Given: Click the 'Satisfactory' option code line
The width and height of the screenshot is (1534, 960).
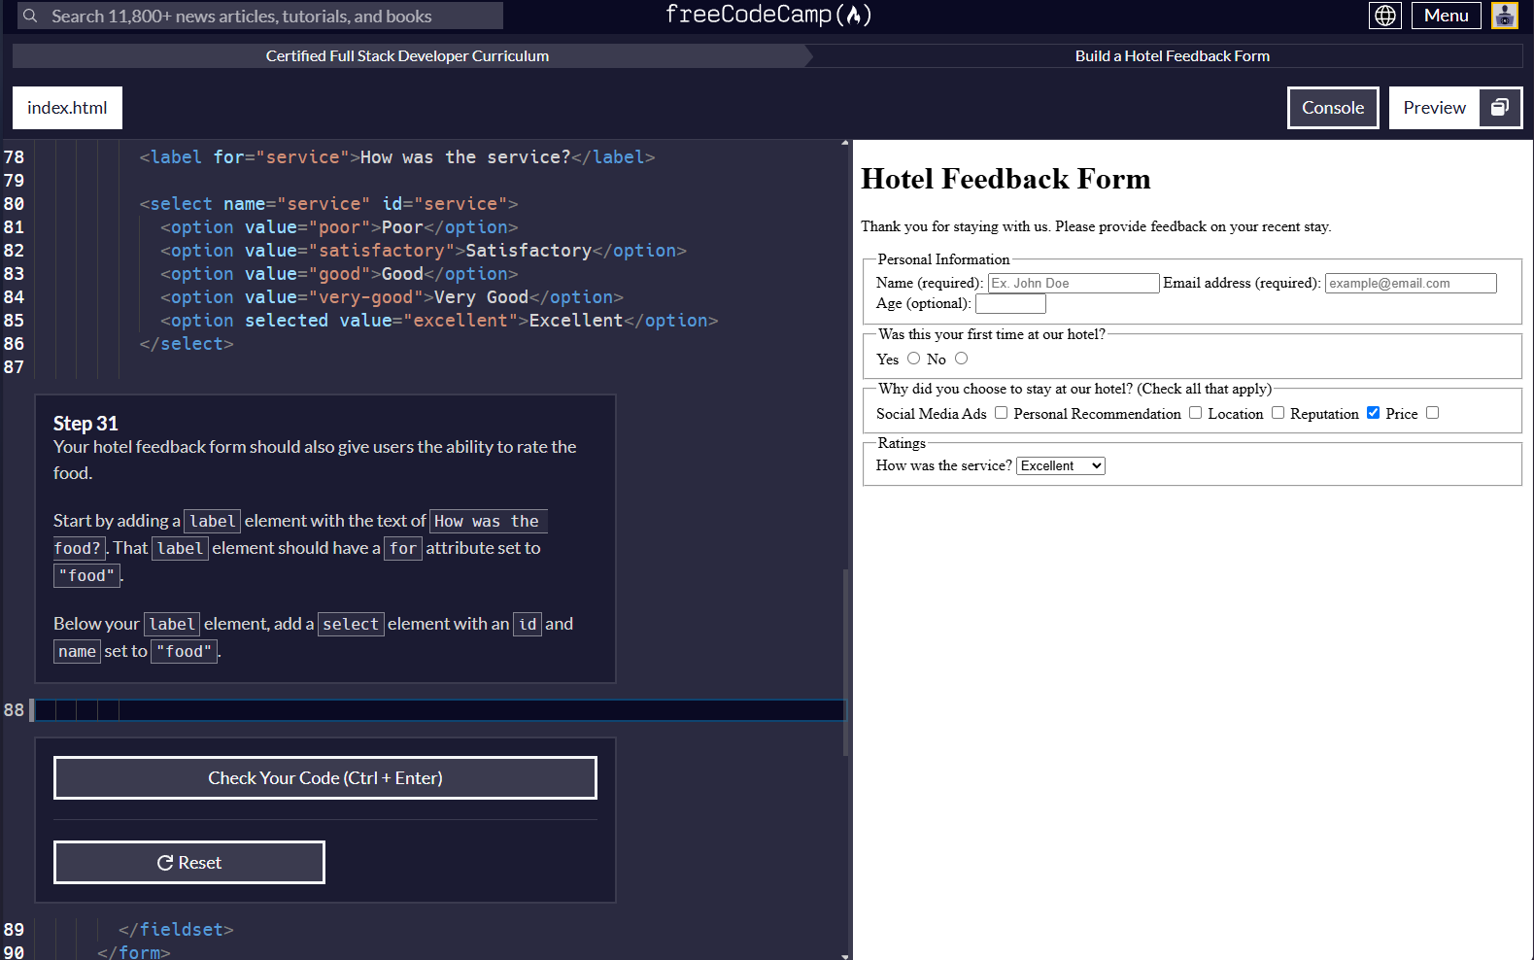Looking at the screenshot, I should point(424,251).
